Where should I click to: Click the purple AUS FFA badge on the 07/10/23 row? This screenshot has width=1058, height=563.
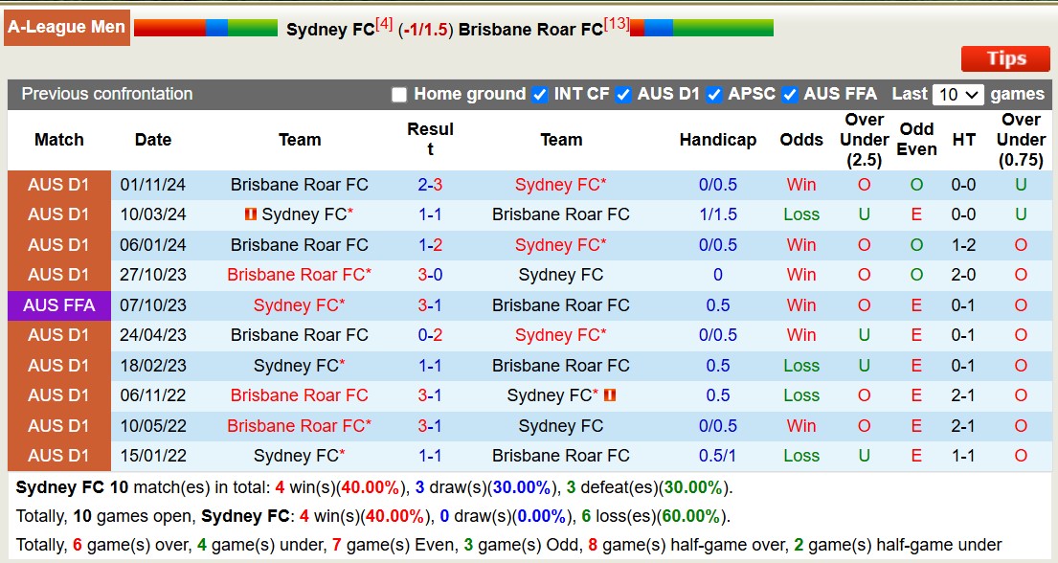pos(58,305)
